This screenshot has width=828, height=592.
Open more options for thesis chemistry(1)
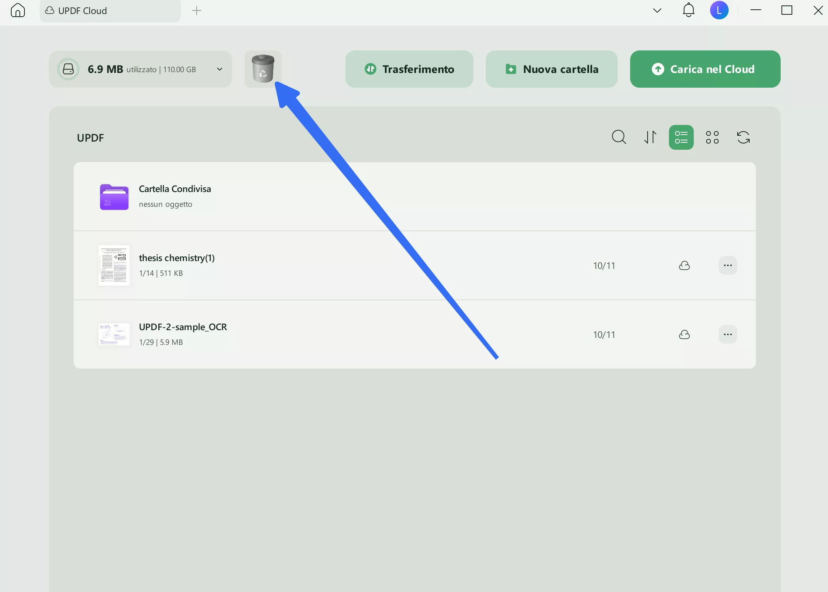point(728,266)
